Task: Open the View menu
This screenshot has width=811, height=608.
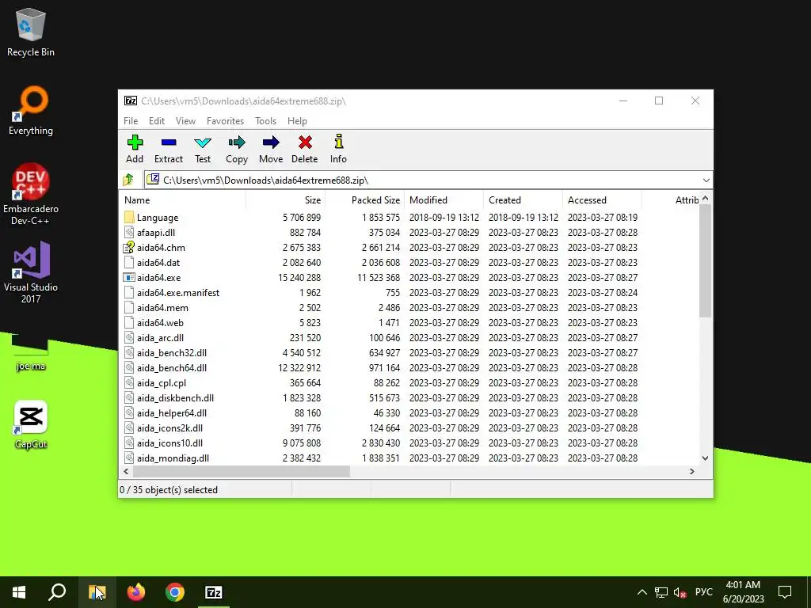Action: point(185,121)
